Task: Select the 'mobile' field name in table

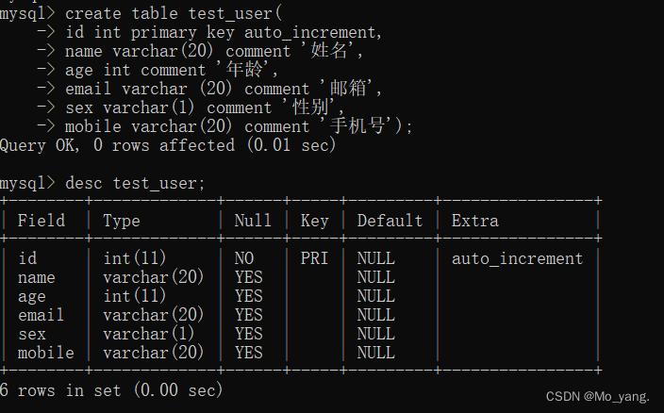Action: [45, 353]
